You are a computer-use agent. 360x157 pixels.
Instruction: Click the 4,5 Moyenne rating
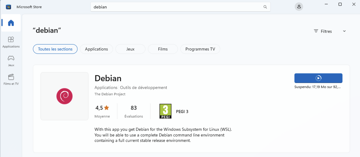click(102, 111)
